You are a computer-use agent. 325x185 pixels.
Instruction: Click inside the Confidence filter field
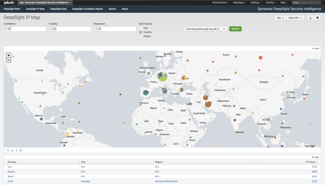click(x=25, y=29)
